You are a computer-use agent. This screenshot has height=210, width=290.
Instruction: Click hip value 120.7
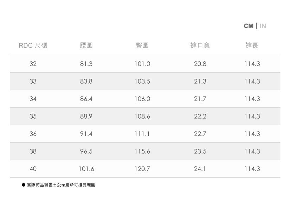tap(142, 169)
